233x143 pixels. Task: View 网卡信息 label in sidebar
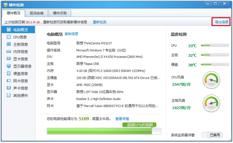pos(20,81)
